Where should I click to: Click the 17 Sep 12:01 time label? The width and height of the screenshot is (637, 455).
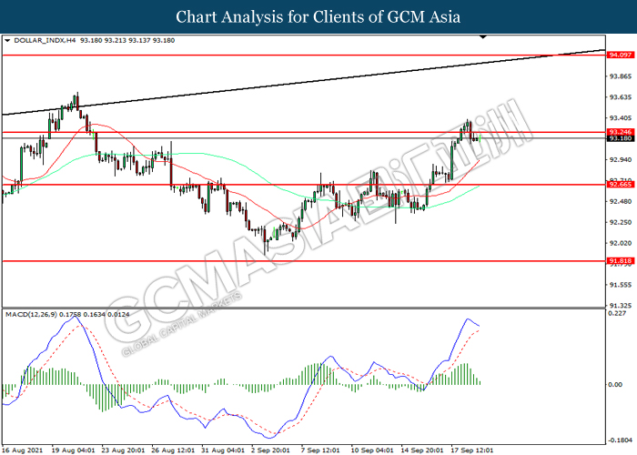pos(472,450)
